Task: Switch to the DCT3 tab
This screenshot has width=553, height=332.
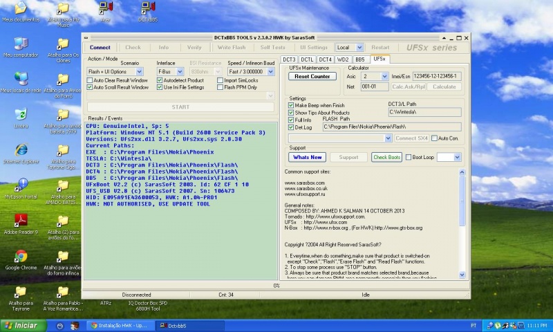Action: pyautogui.click(x=289, y=59)
